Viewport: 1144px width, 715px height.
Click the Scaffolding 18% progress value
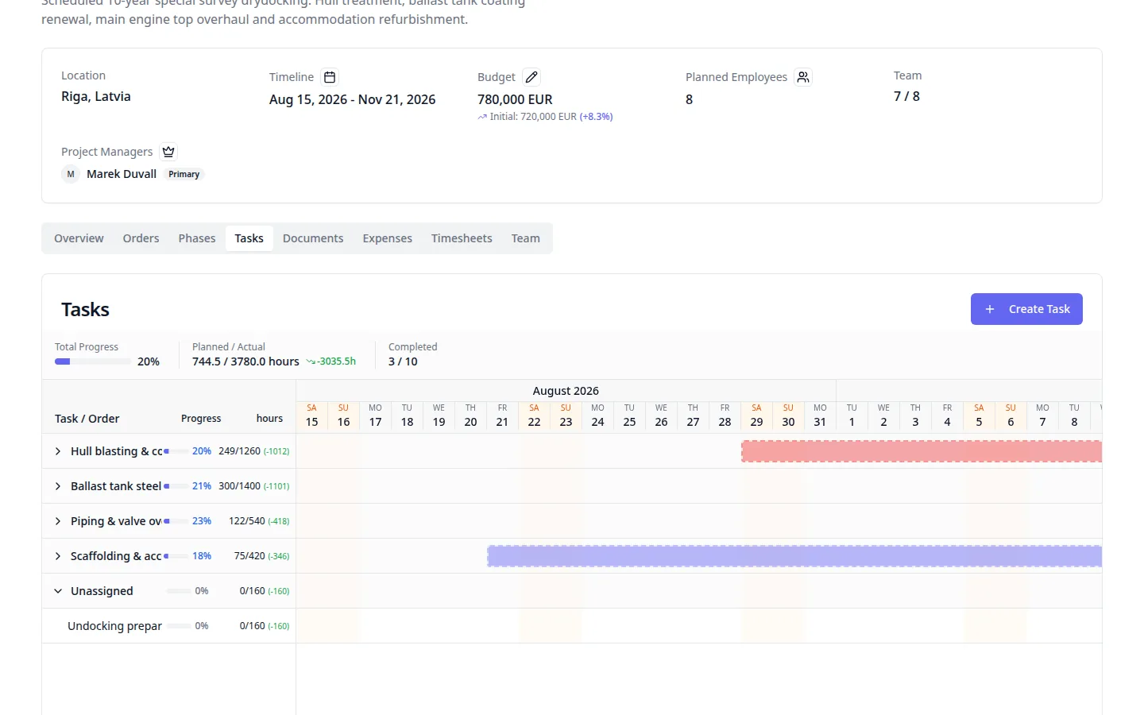point(202,556)
